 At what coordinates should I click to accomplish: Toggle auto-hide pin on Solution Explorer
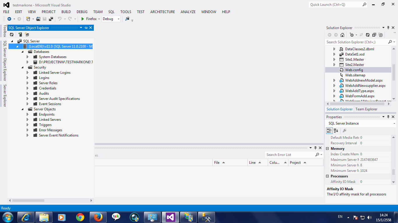388,28
